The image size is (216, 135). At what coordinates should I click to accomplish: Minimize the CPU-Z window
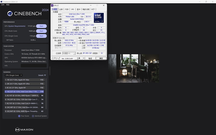tap(91, 5)
